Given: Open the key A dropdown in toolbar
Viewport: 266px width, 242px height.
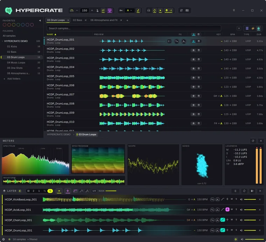Looking at the screenshot, I should [x=129, y=11].
